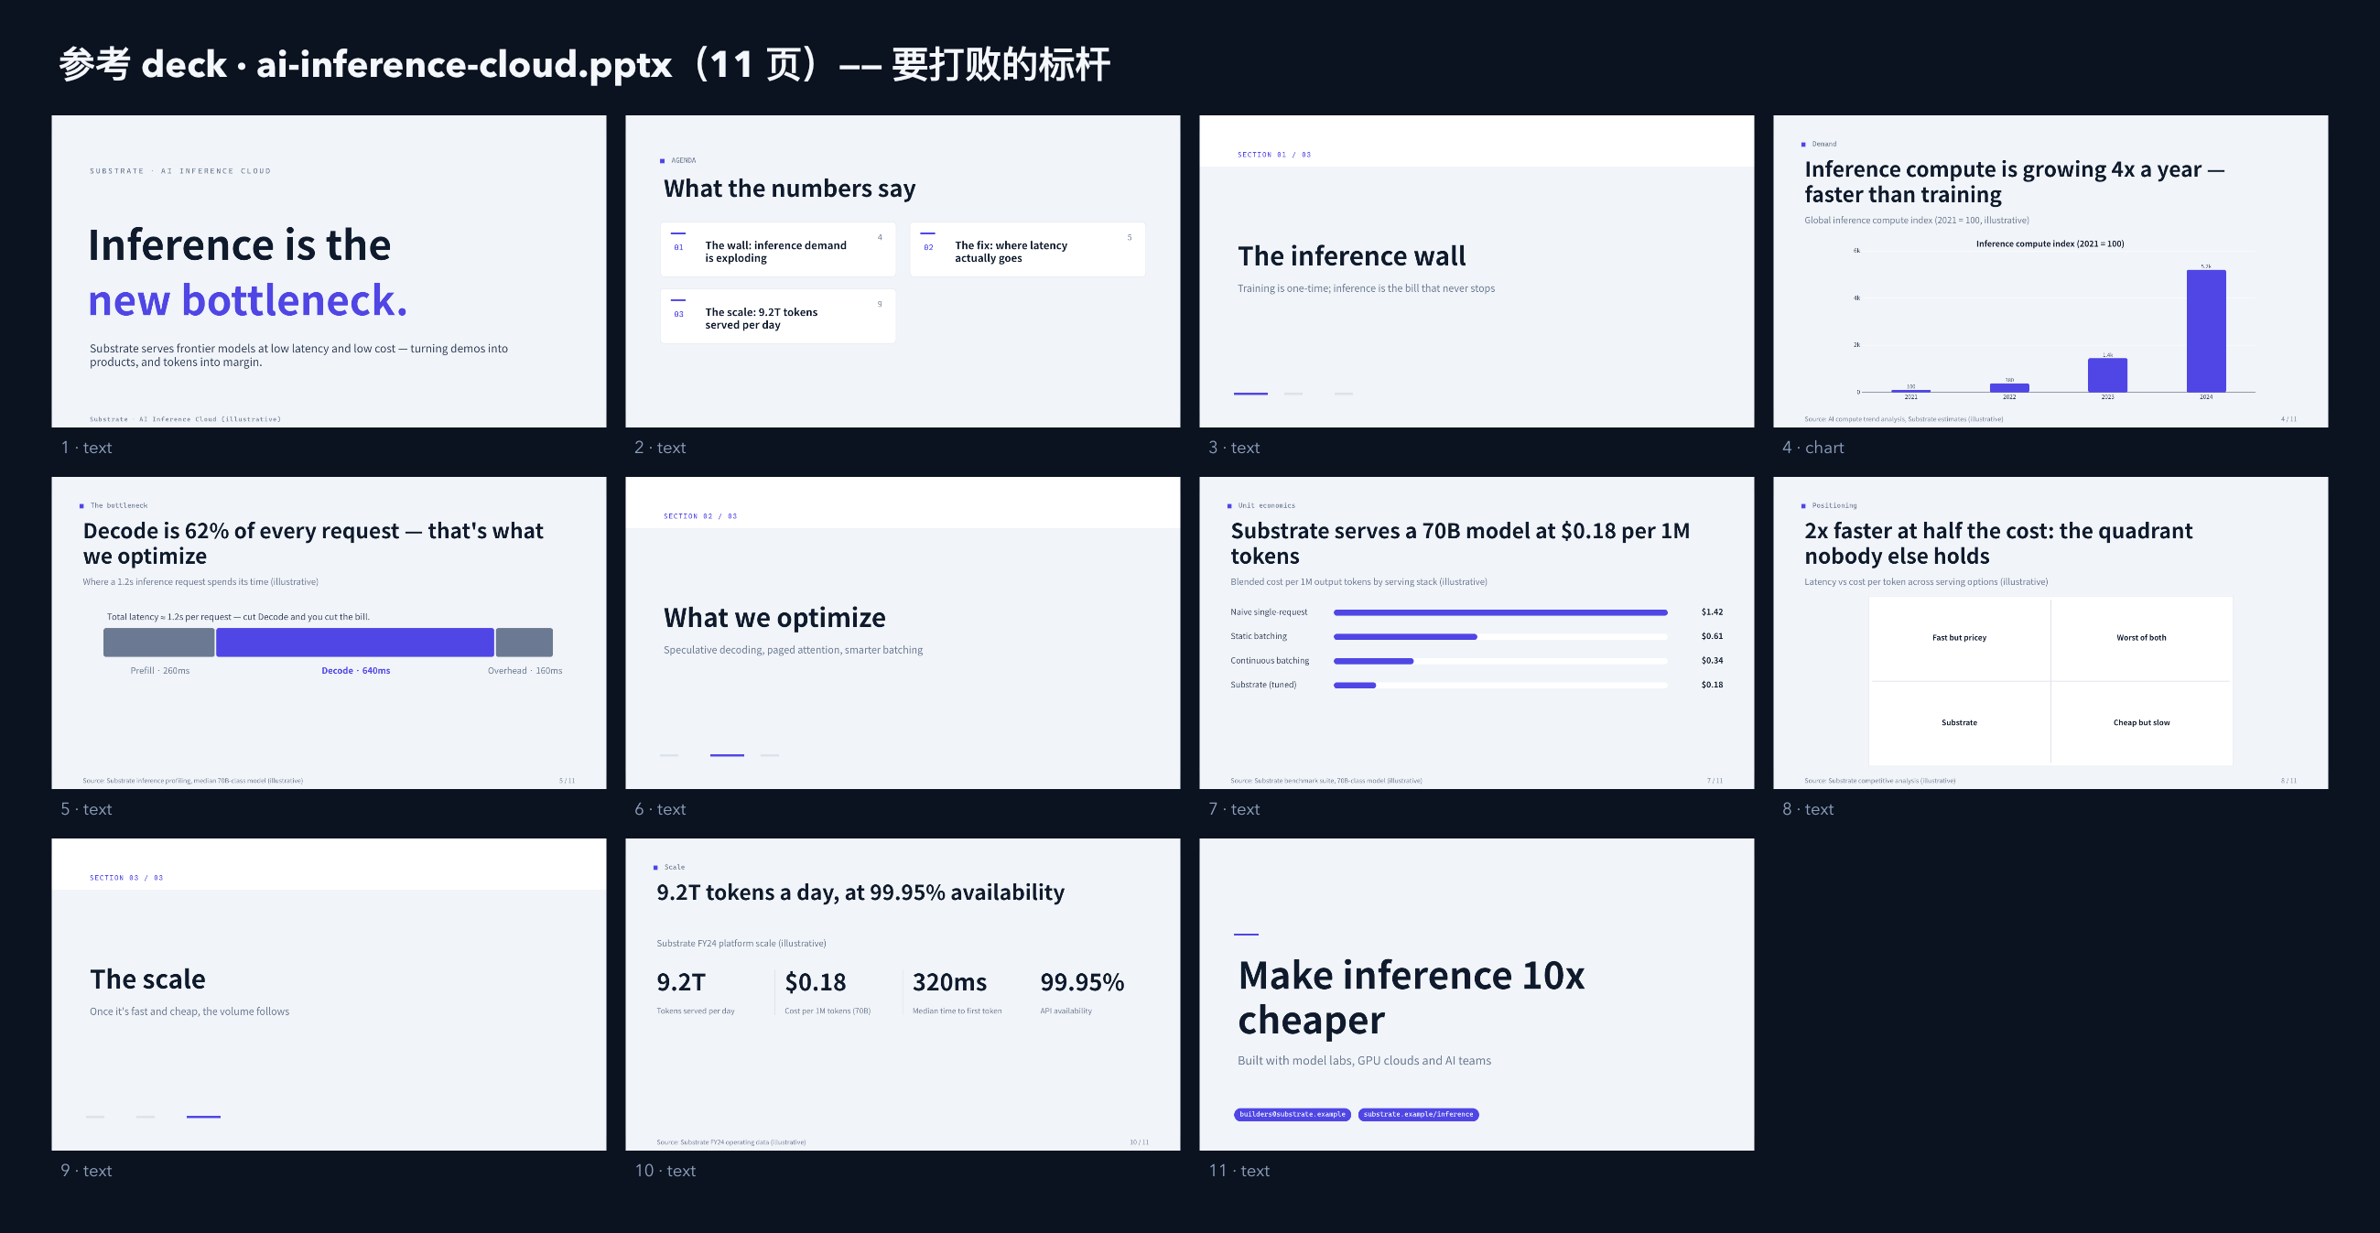Click the '$0.34' cost value

pyautogui.click(x=1711, y=660)
